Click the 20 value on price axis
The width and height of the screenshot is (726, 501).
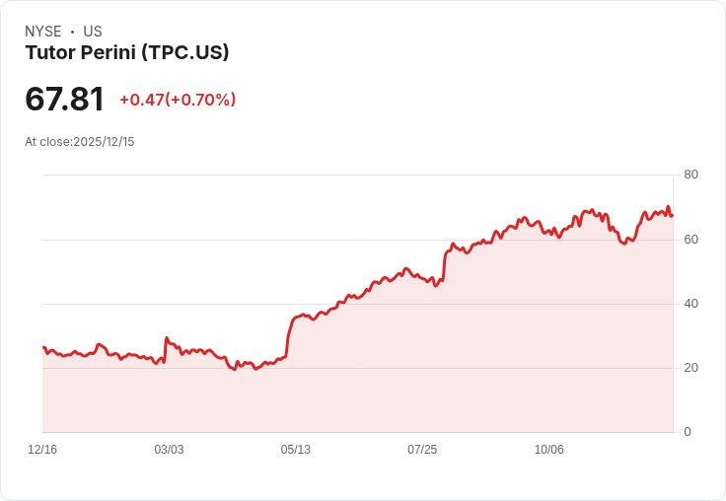tap(690, 368)
